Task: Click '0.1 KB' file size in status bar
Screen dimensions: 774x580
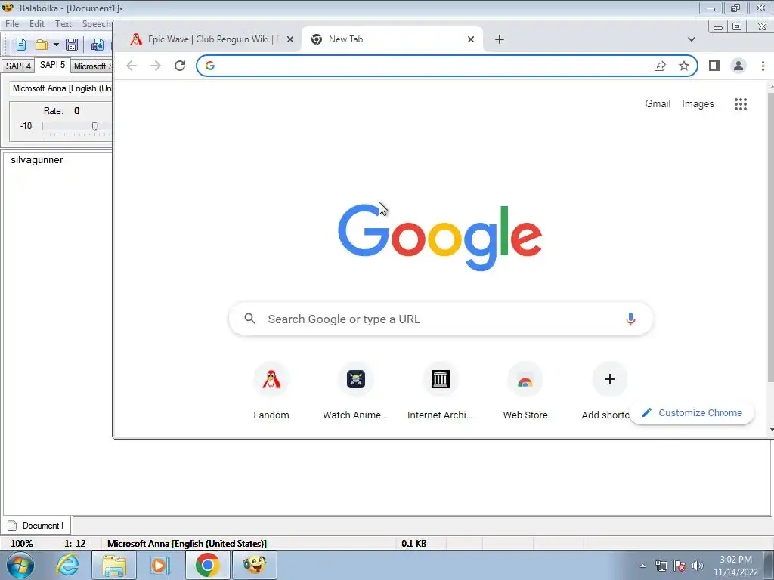Action: (413, 543)
